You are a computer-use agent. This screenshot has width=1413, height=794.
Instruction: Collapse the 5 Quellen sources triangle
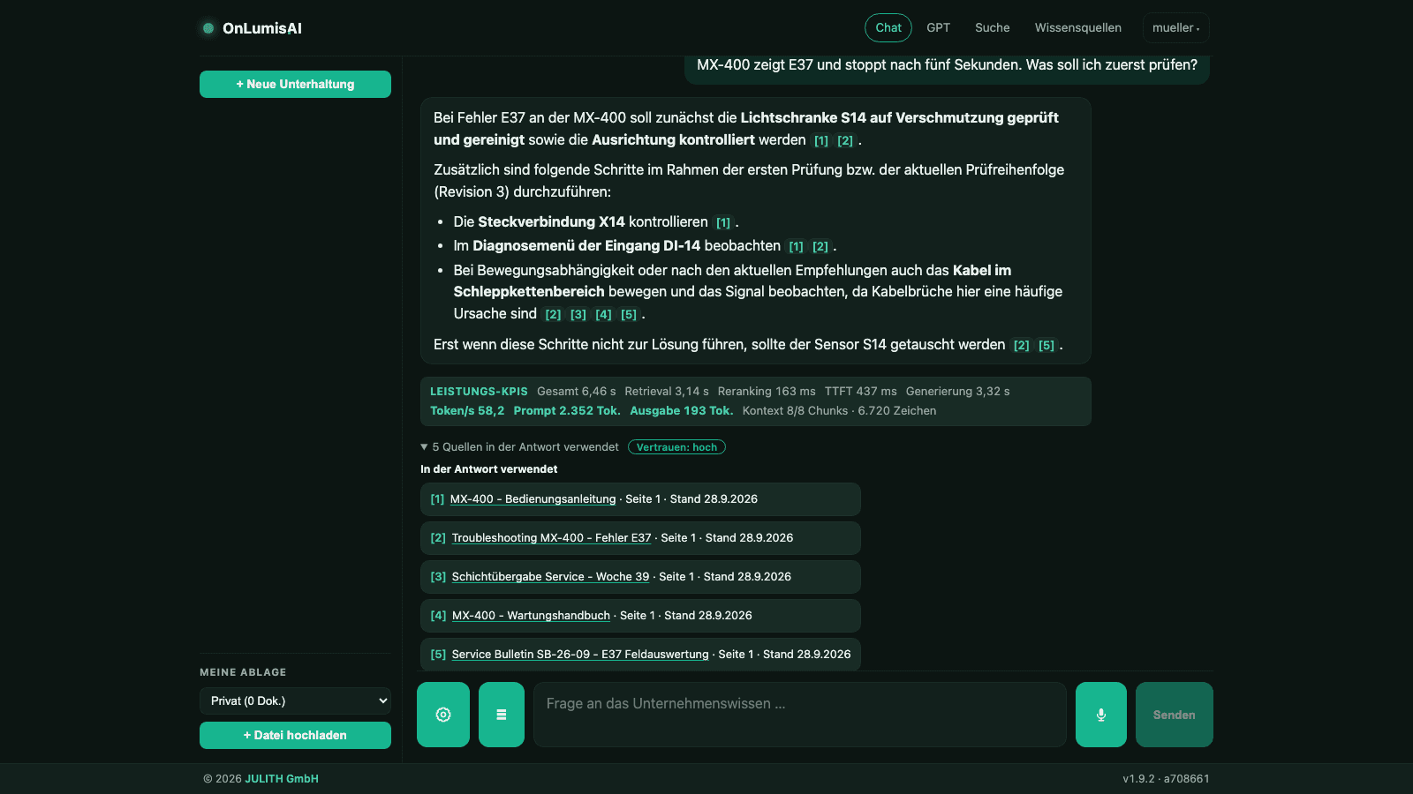424,446
